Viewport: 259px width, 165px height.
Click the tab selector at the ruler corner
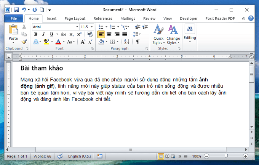[x=9, y=56]
